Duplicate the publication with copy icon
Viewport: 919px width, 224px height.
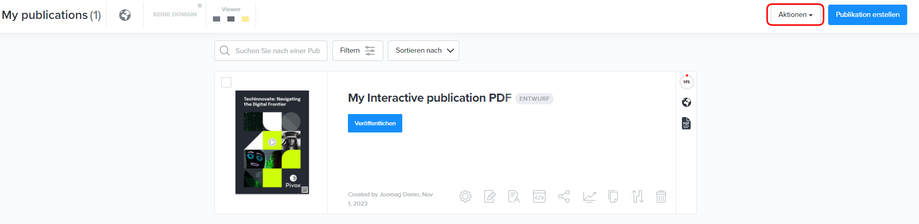pyautogui.click(x=613, y=196)
